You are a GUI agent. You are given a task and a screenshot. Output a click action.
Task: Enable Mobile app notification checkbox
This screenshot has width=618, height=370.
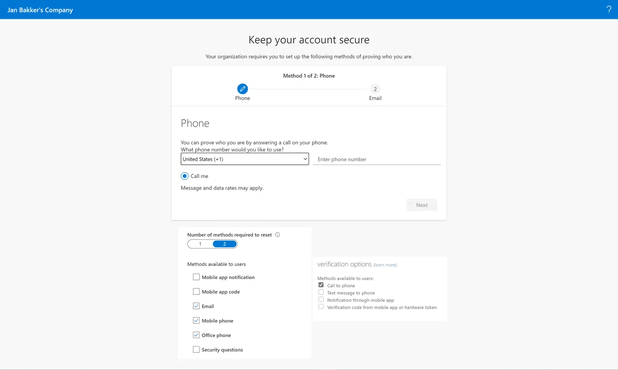click(196, 277)
